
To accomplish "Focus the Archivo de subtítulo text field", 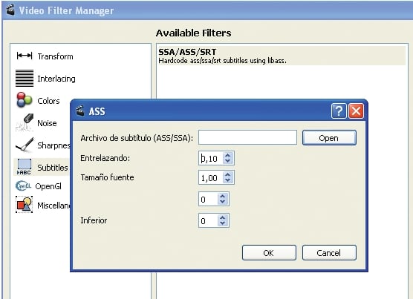I will [x=247, y=137].
